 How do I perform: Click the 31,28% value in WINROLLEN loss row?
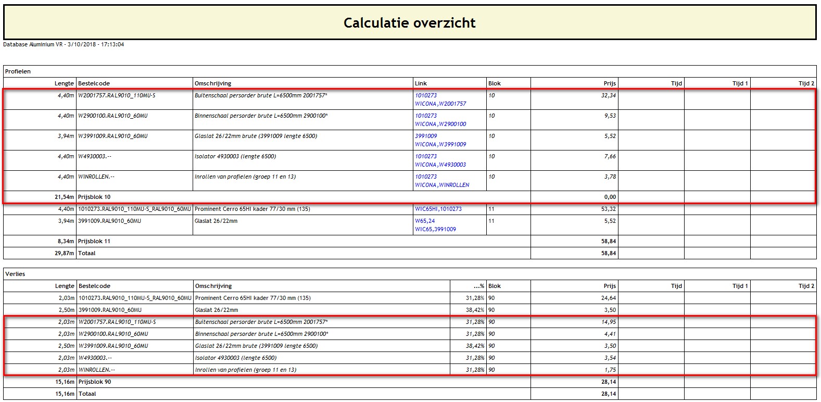475,370
